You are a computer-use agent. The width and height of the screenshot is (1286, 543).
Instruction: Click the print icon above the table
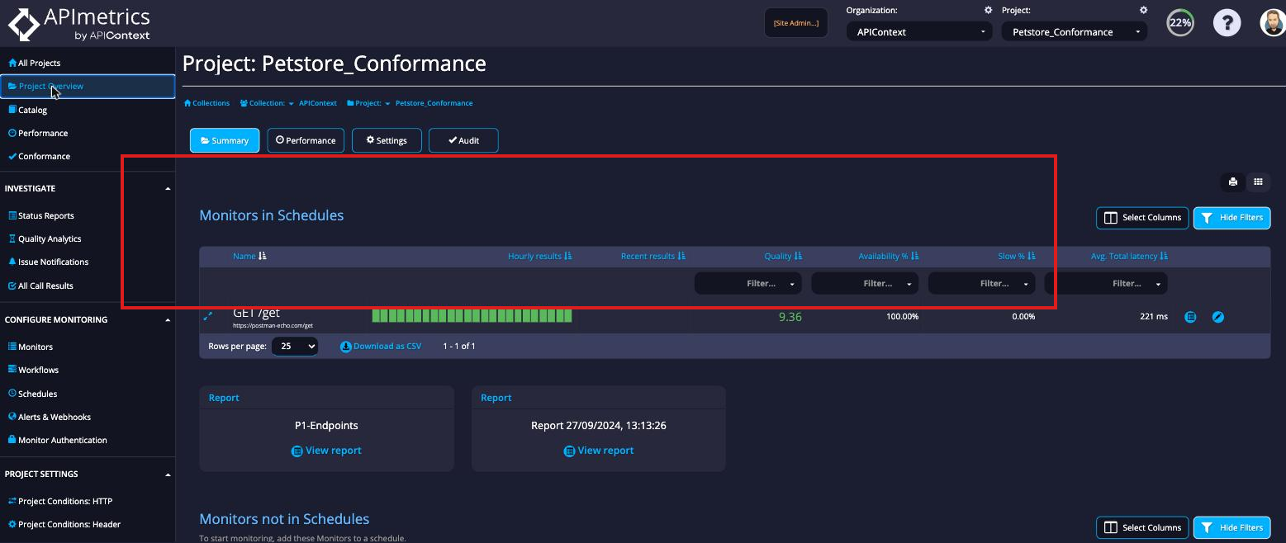(1232, 182)
